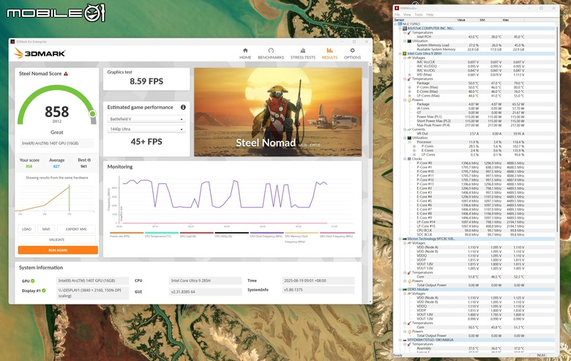Click the Steel Nomad benchmark thumbnail image
Image resolution: width=571 pixels, height=361 pixels.
pos(278,112)
